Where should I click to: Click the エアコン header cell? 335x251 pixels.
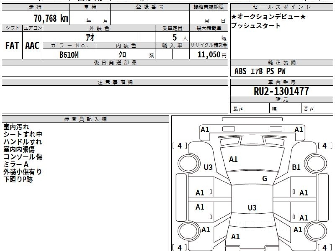(x=33, y=28)
